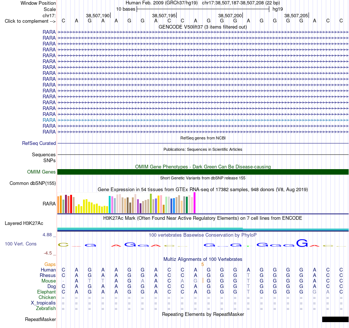Open 'Multiz Alignments of 100 Vertebrates' title
This screenshot has height=328, width=349.
pos(203,259)
